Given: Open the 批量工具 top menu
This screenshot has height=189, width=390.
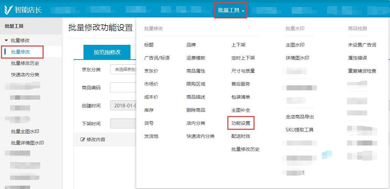Looking at the screenshot, I should point(231,10).
